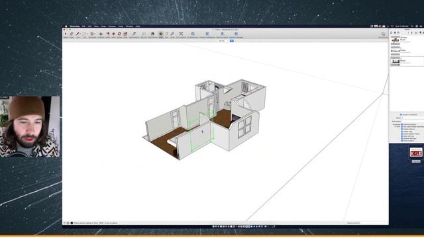Select the middle scene thumbnail

click(x=396, y=51)
